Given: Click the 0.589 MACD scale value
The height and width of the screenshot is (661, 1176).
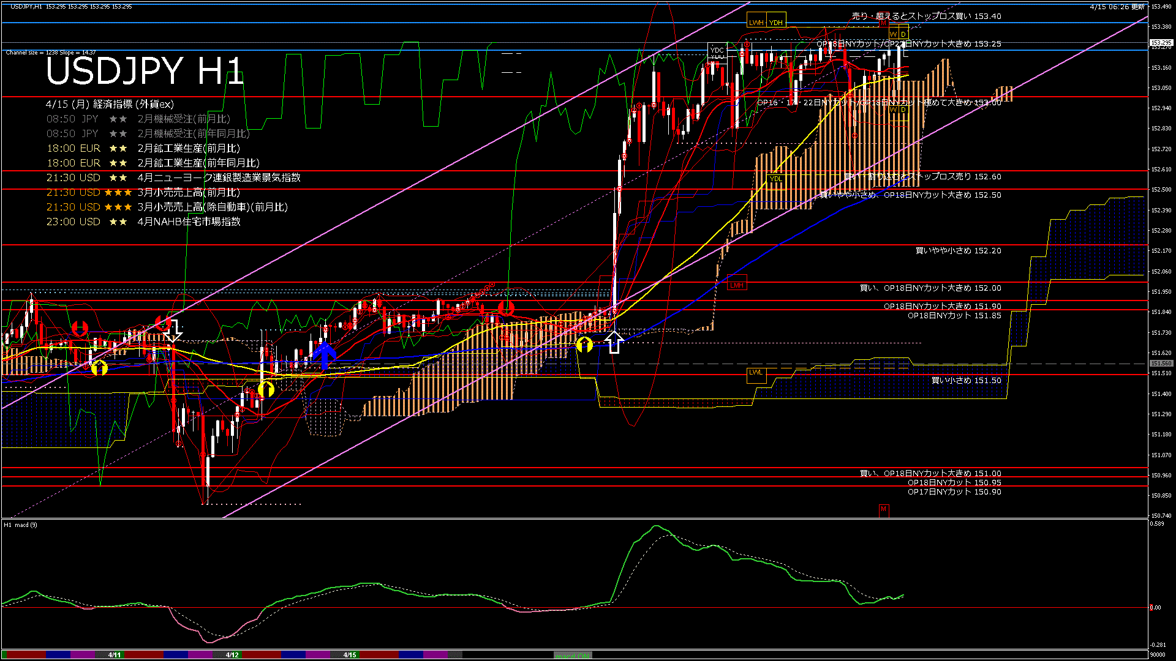Looking at the screenshot, I should coord(1157,524).
